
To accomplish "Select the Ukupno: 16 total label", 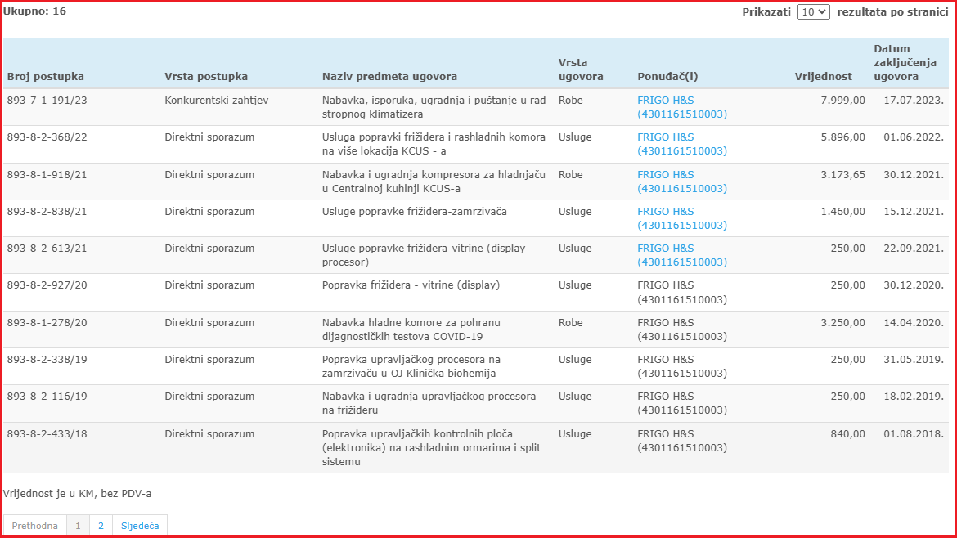I will point(35,11).
